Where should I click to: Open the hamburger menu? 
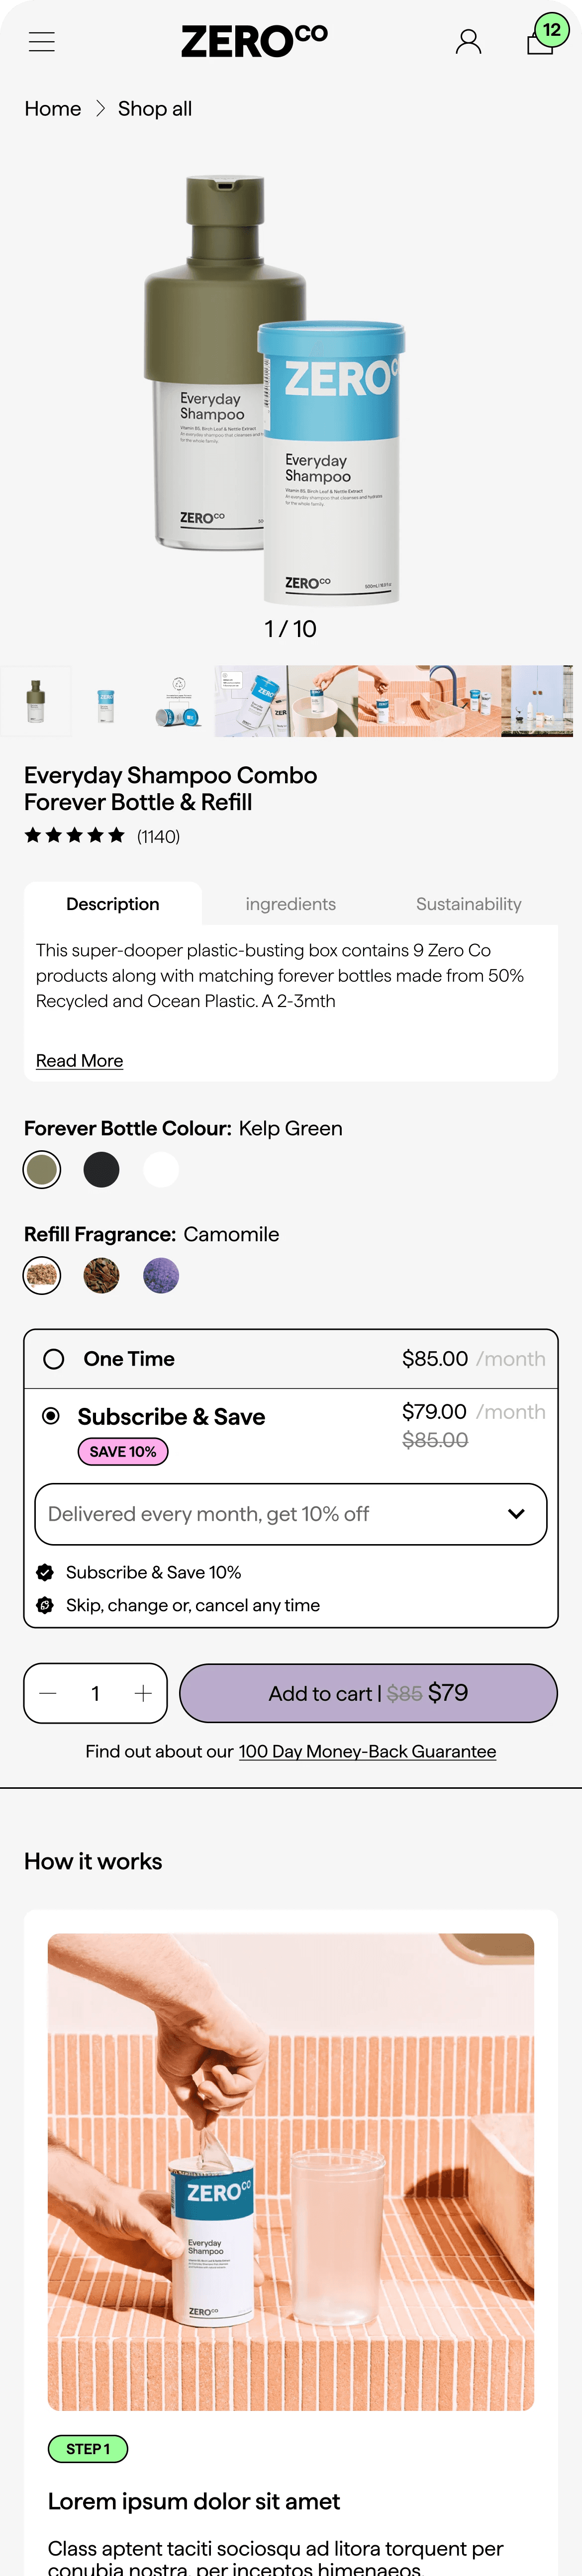41,42
